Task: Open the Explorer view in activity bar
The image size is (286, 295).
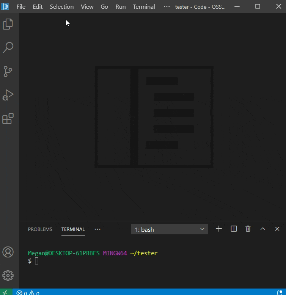Action: click(8, 24)
